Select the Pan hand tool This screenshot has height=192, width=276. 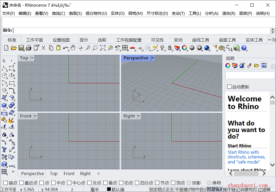pos(73,48)
